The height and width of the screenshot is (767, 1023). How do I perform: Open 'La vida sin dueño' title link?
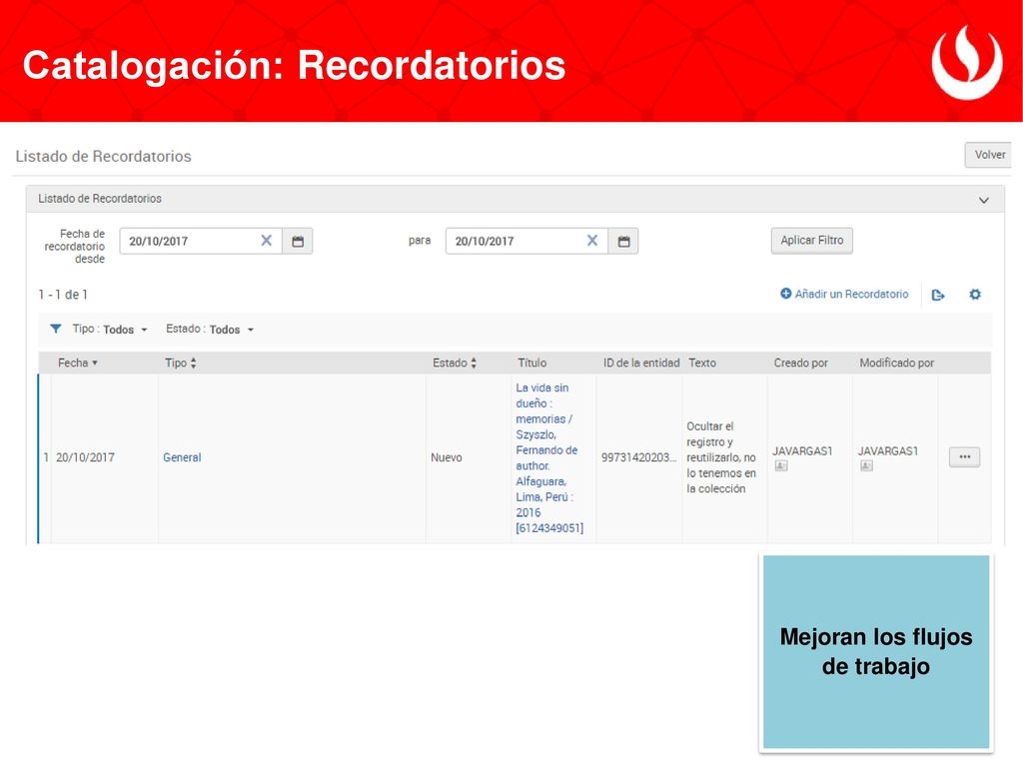[549, 457]
